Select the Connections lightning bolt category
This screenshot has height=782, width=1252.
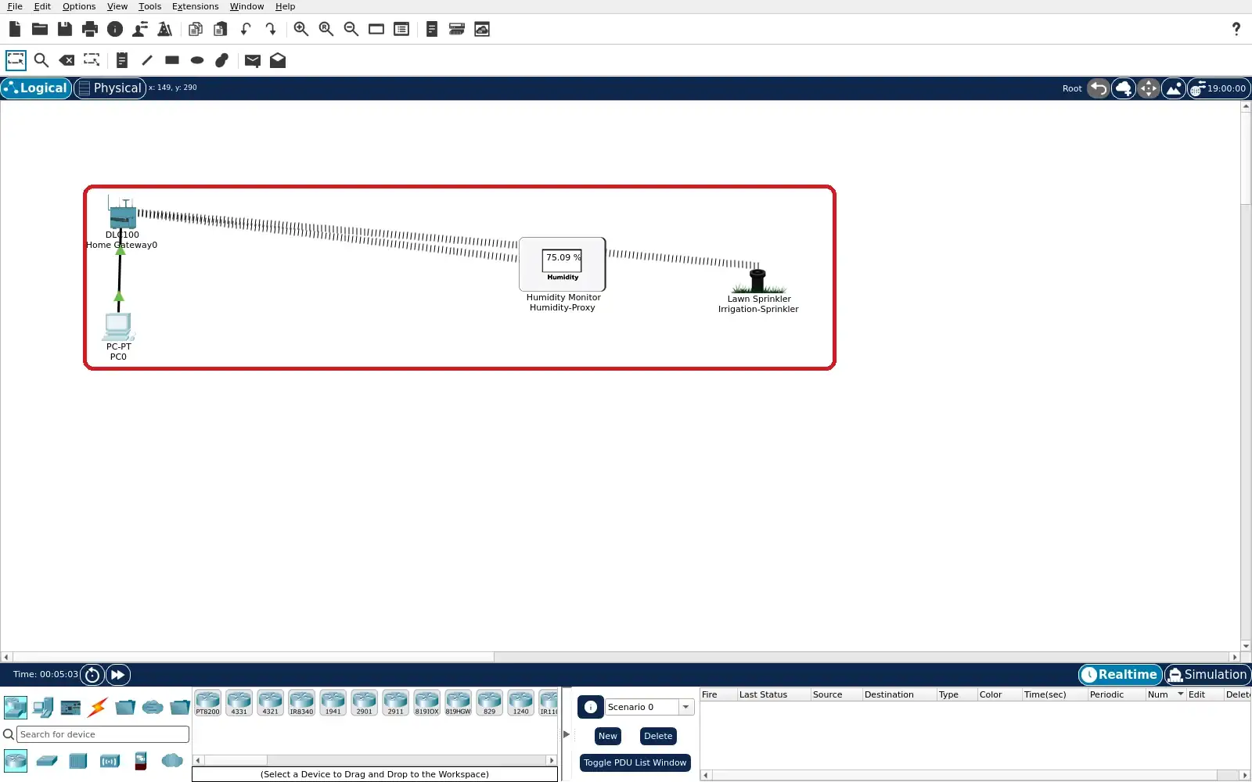[97, 708]
